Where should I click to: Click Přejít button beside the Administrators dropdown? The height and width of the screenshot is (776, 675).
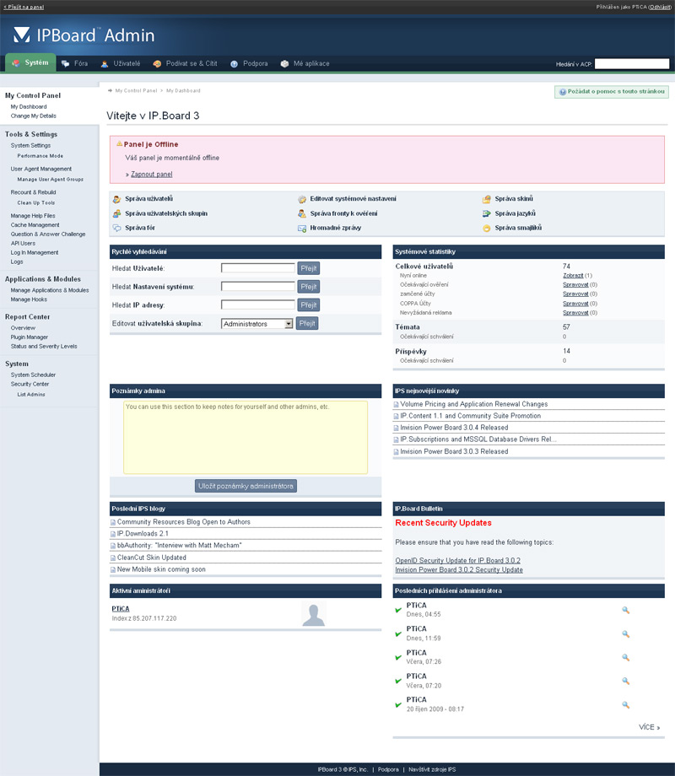click(x=307, y=323)
